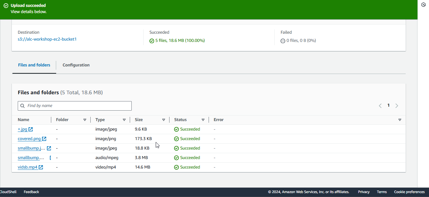The image size is (429, 197).
Task: Click the hexagon icon in top-right corner
Action: tap(423, 5)
